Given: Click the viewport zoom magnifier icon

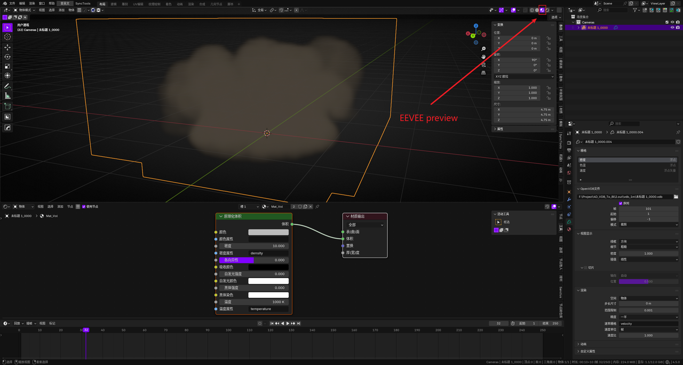Looking at the screenshot, I should 483,49.
